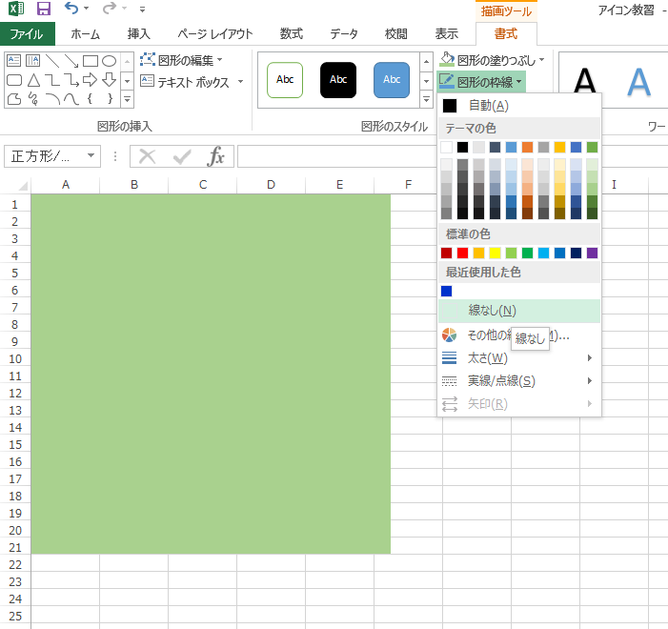This screenshot has width=668, height=629.
Task: Open the 図形の編集 dropdown
Action: pos(181,60)
